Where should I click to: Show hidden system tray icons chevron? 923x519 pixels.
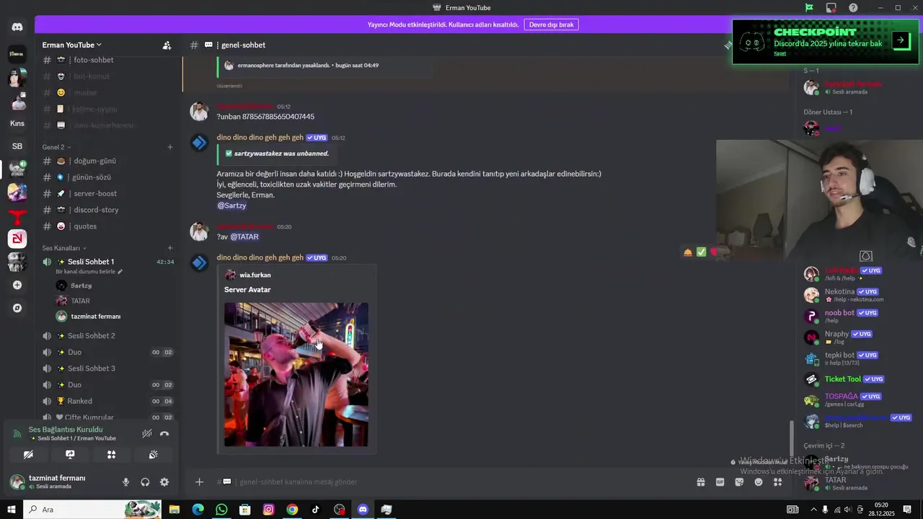(813, 510)
